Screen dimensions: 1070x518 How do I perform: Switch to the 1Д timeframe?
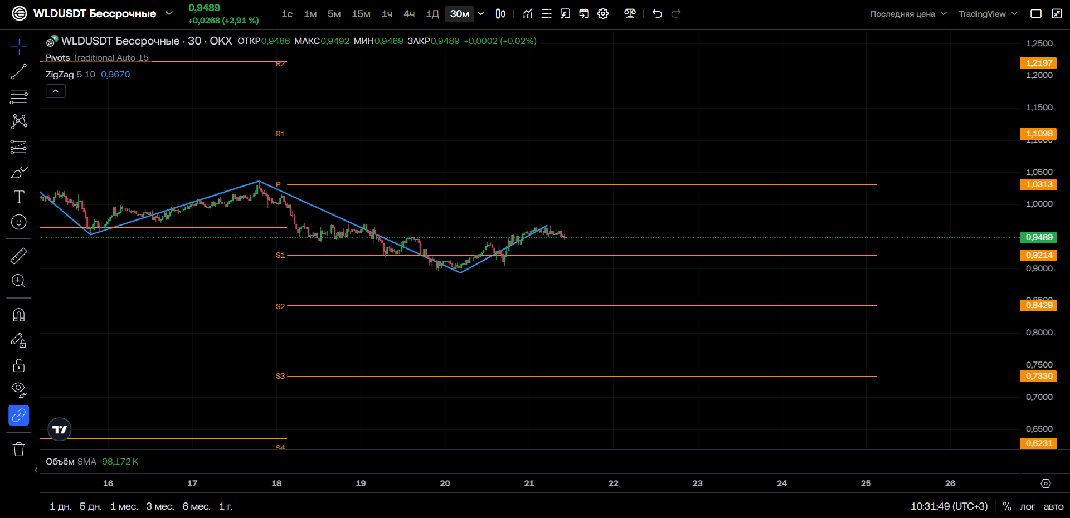tap(432, 14)
